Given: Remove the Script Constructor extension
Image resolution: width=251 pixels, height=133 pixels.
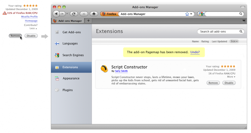Looking at the screenshot, I should (213, 83).
